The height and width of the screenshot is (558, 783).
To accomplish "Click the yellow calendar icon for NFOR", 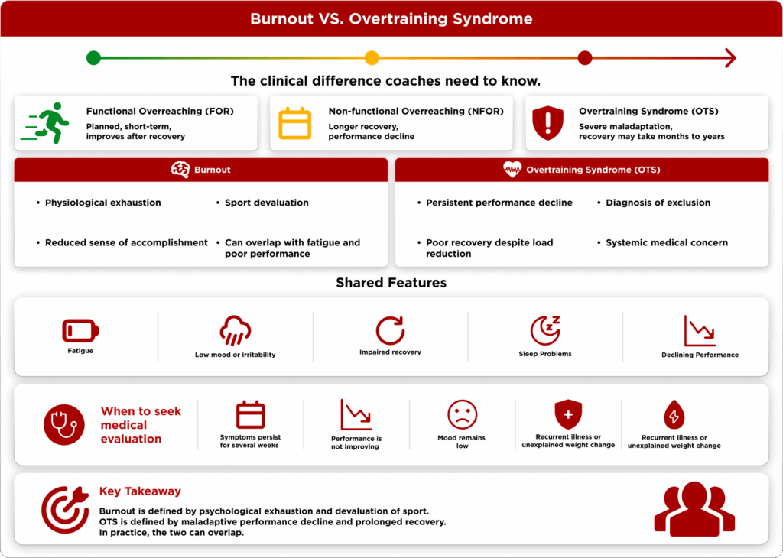I will click(x=294, y=123).
